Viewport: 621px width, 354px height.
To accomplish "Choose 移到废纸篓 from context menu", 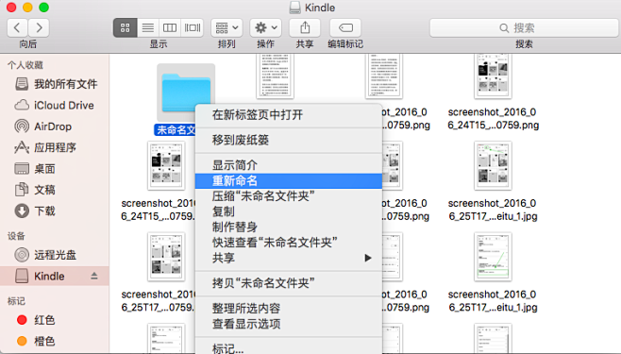I will (289, 140).
